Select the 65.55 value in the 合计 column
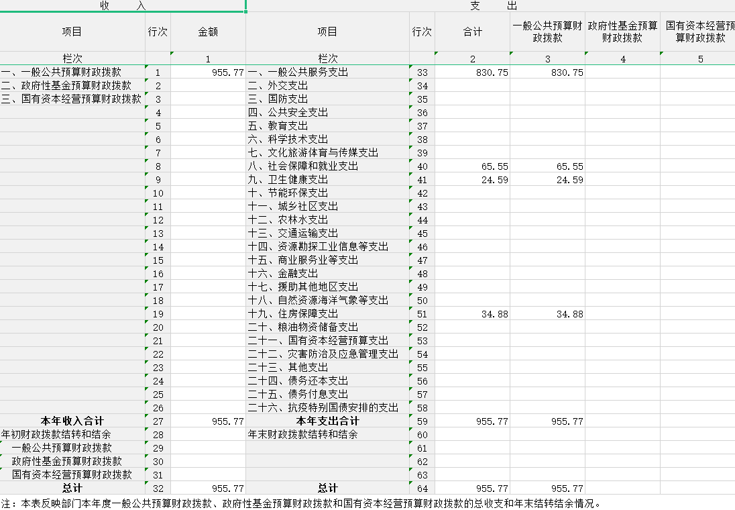 pos(473,166)
